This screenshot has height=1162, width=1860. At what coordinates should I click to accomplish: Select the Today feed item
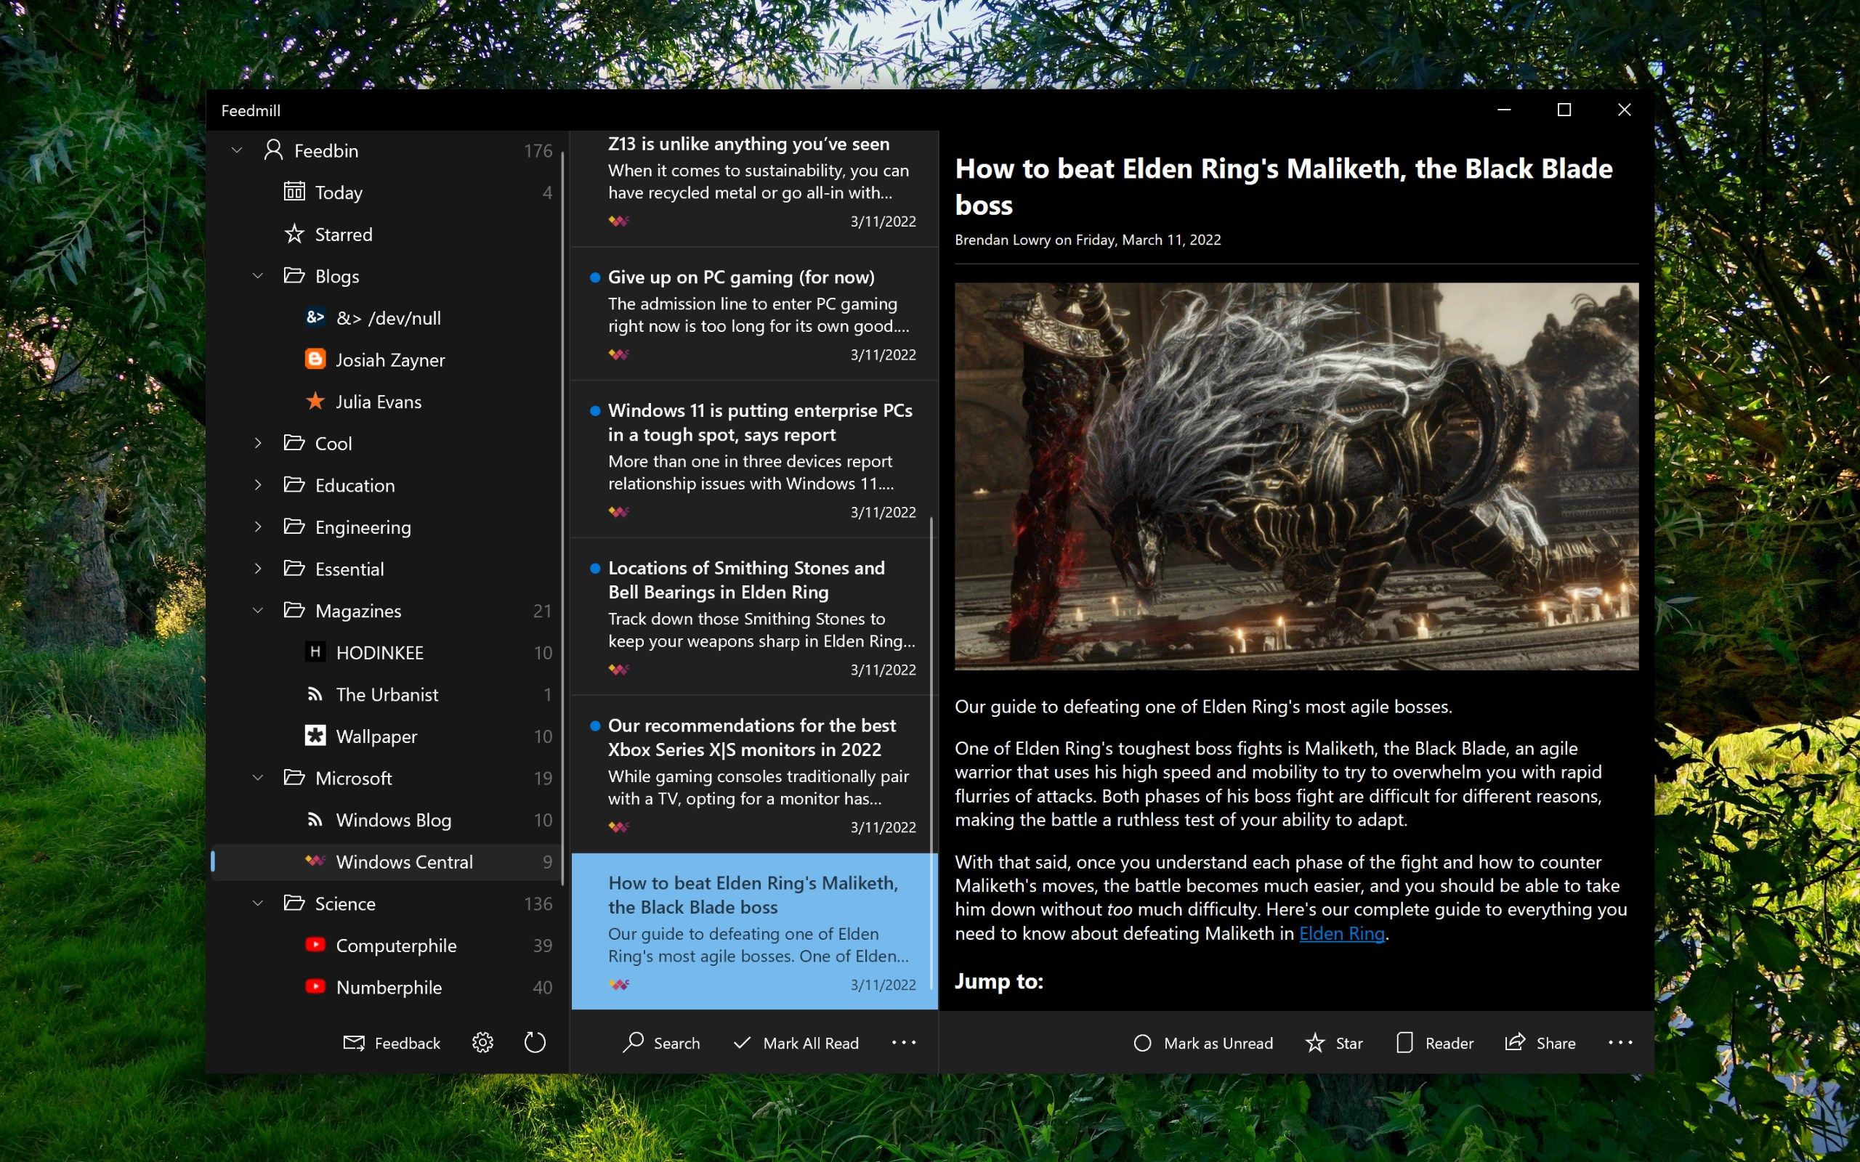coord(337,192)
